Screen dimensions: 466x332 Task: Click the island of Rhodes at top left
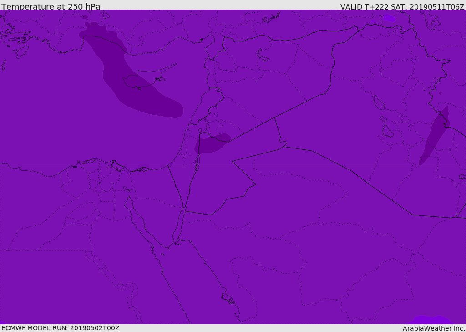point(22,51)
